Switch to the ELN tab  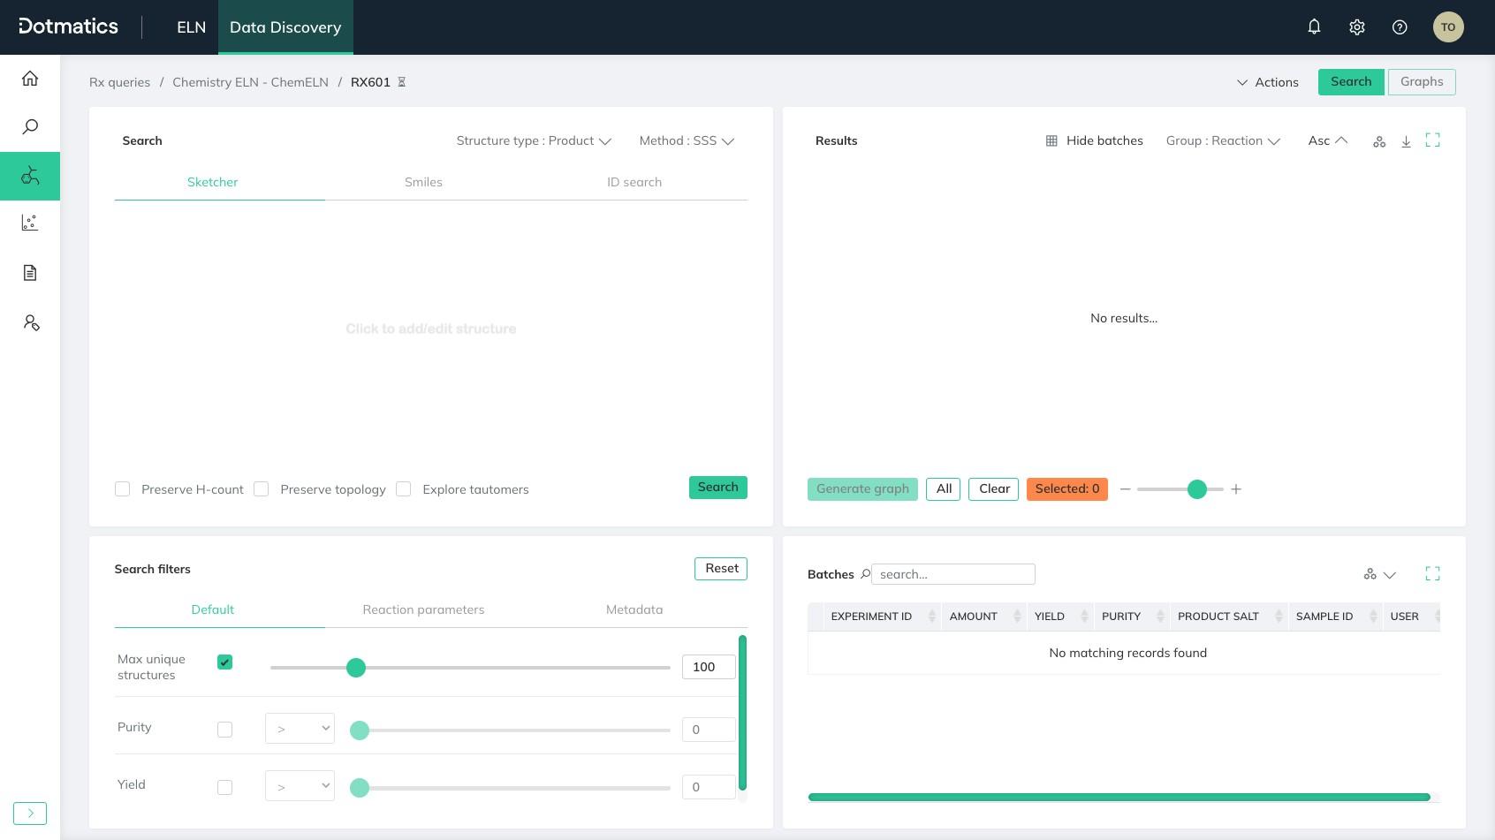pos(191,27)
